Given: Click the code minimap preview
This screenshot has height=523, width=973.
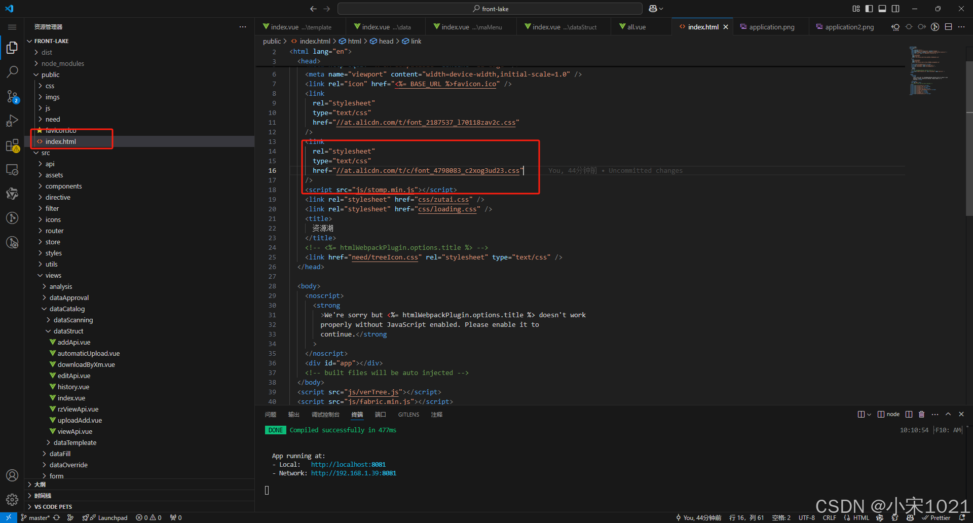Looking at the screenshot, I should (927, 71).
